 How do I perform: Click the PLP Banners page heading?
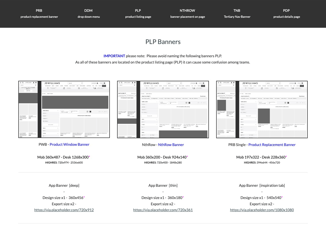pos(163,42)
